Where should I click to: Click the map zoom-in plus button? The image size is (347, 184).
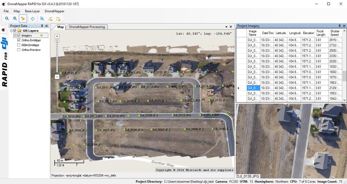[57, 36]
